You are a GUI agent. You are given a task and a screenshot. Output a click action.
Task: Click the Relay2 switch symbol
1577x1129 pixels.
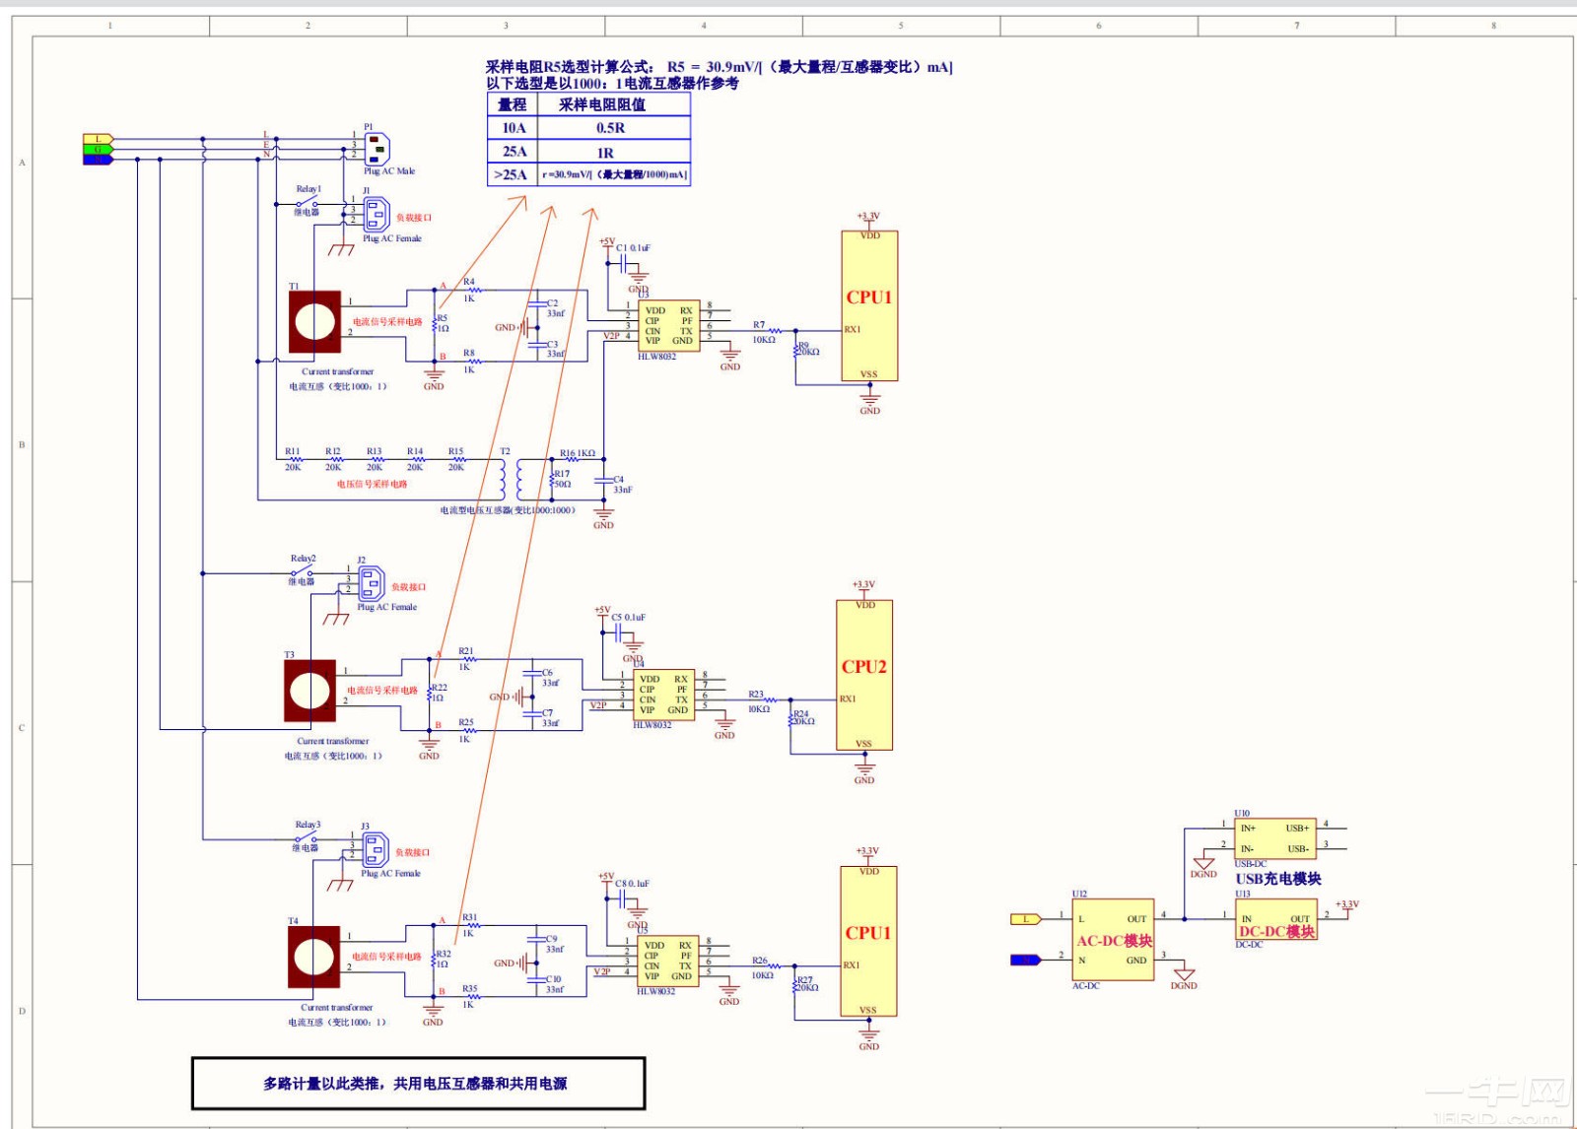pyautogui.click(x=302, y=572)
